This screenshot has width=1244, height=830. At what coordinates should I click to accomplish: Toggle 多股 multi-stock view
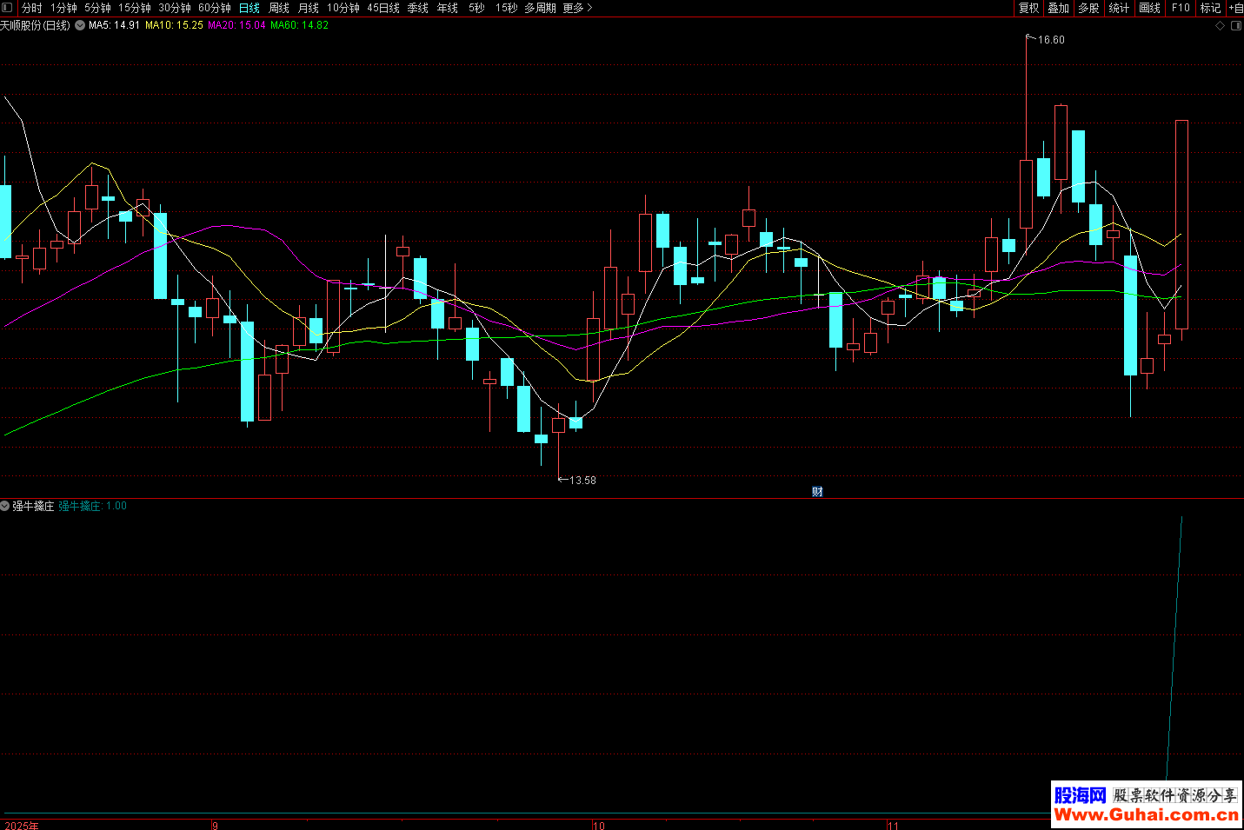pyautogui.click(x=1088, y=8)
